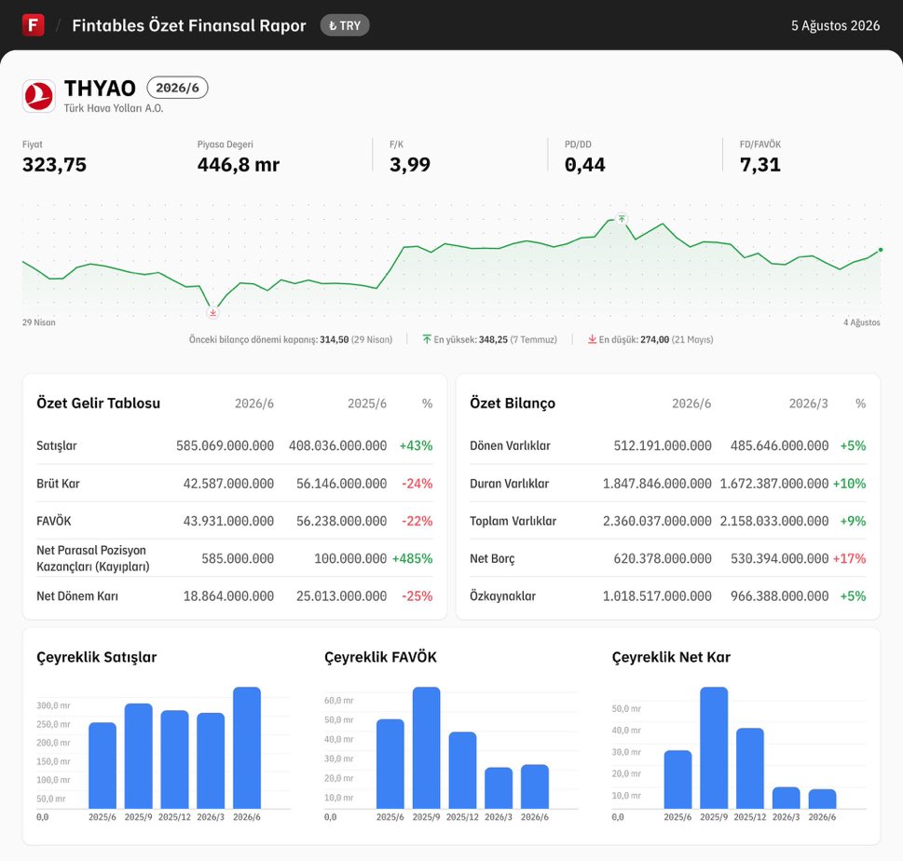Click the 2025/12 bar in Çeyreklik FAVÖK

(x=462, y=770)
